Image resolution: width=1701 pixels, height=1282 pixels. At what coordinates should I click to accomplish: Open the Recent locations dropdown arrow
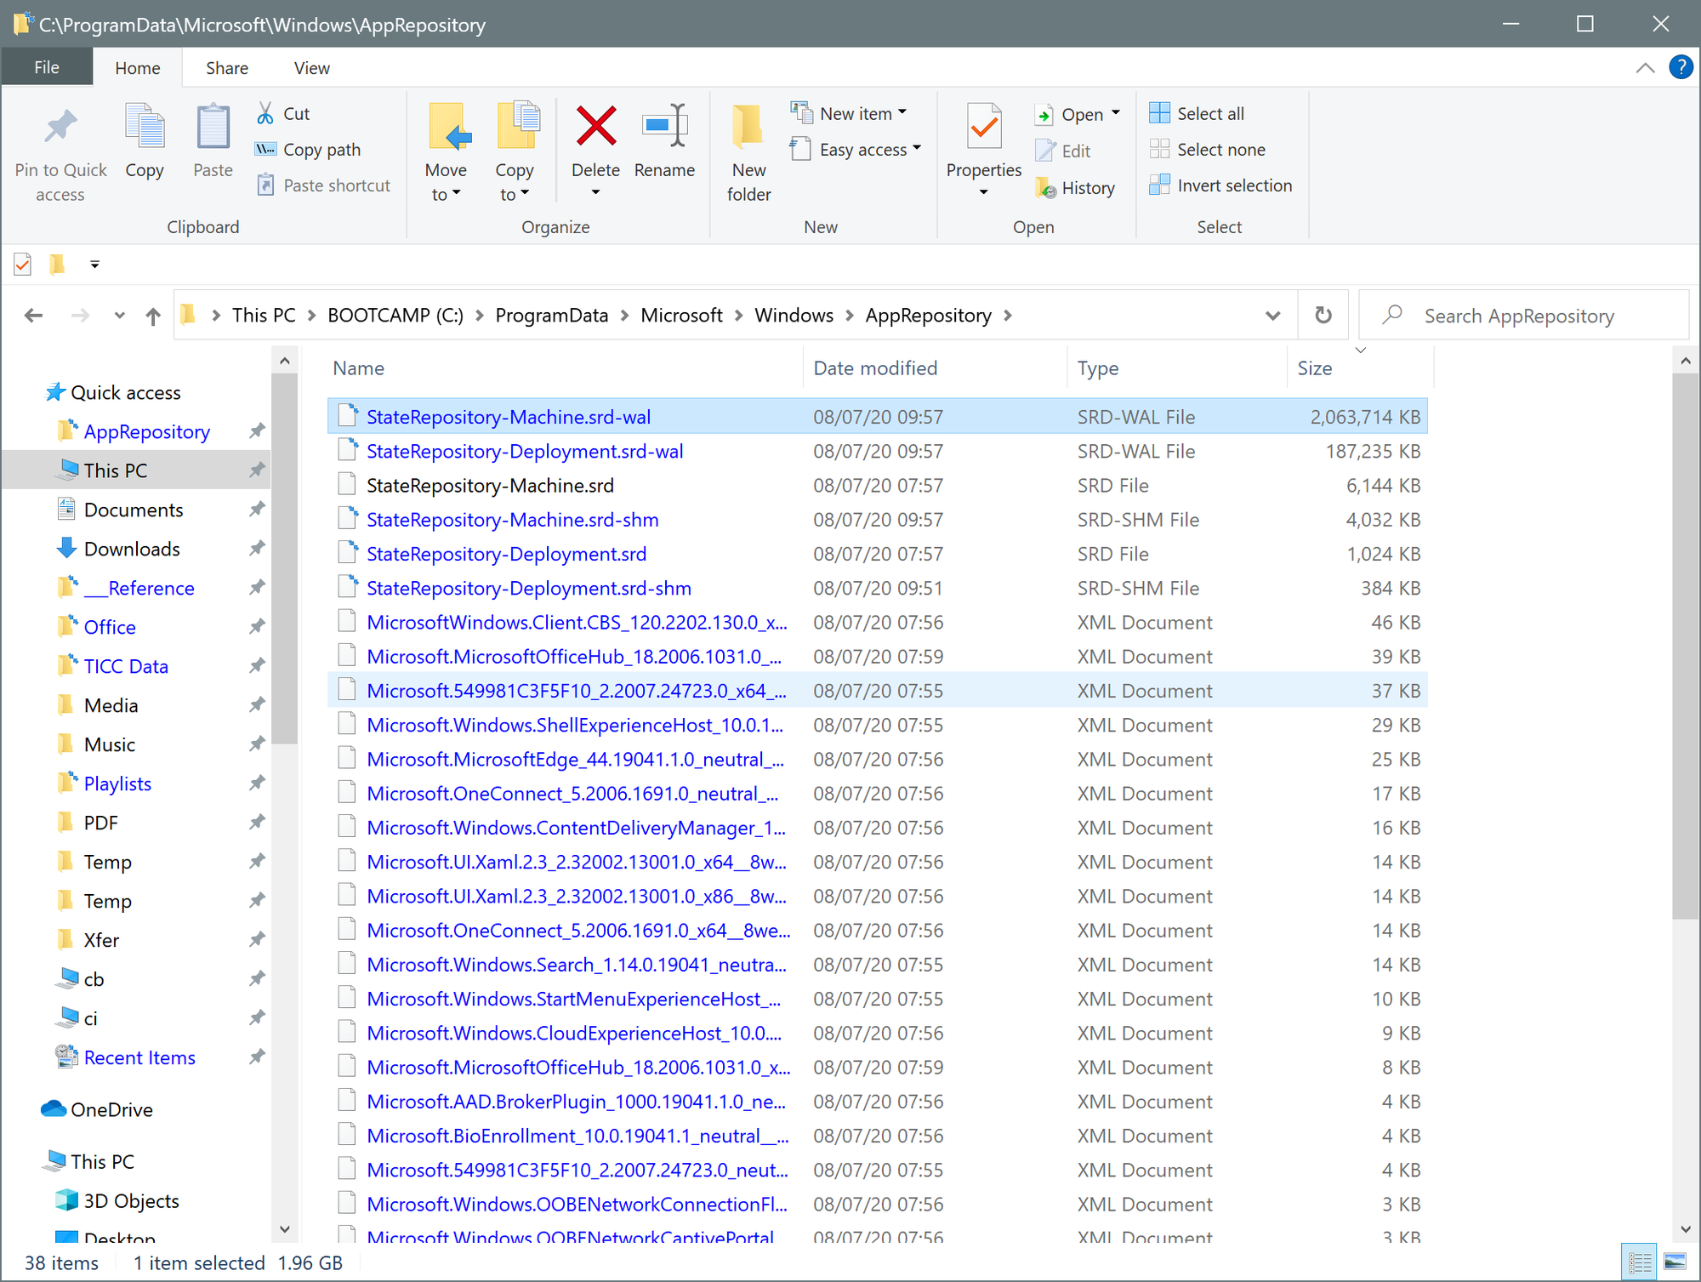[x=120, y=316]
